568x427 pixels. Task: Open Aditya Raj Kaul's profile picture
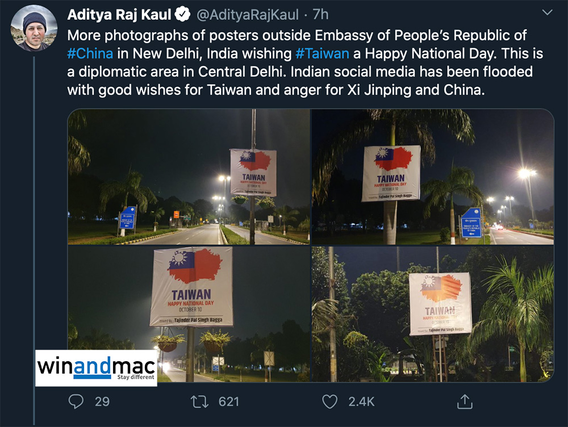tap(34, 28)
